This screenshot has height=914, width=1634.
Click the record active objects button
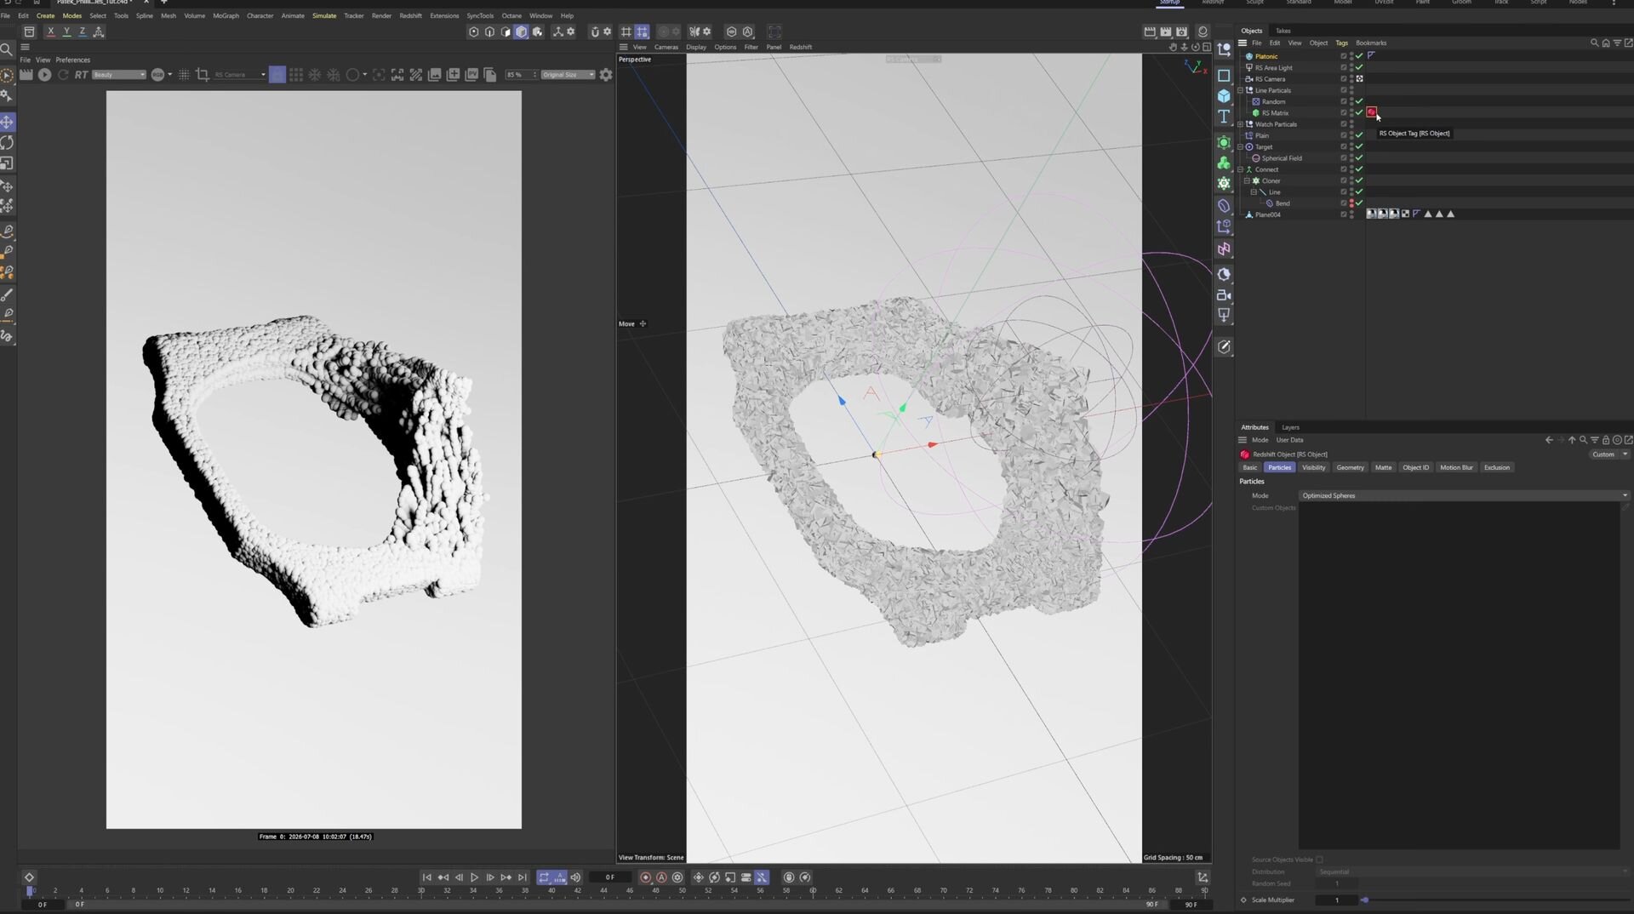tap(645, 877)
